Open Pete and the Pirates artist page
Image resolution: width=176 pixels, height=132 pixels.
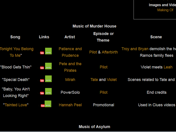coord(70,67)
